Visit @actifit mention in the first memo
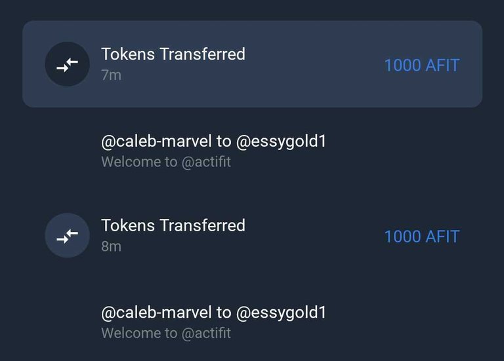The width and height of the screenshot is (504, 361). [x=206, y=162]
